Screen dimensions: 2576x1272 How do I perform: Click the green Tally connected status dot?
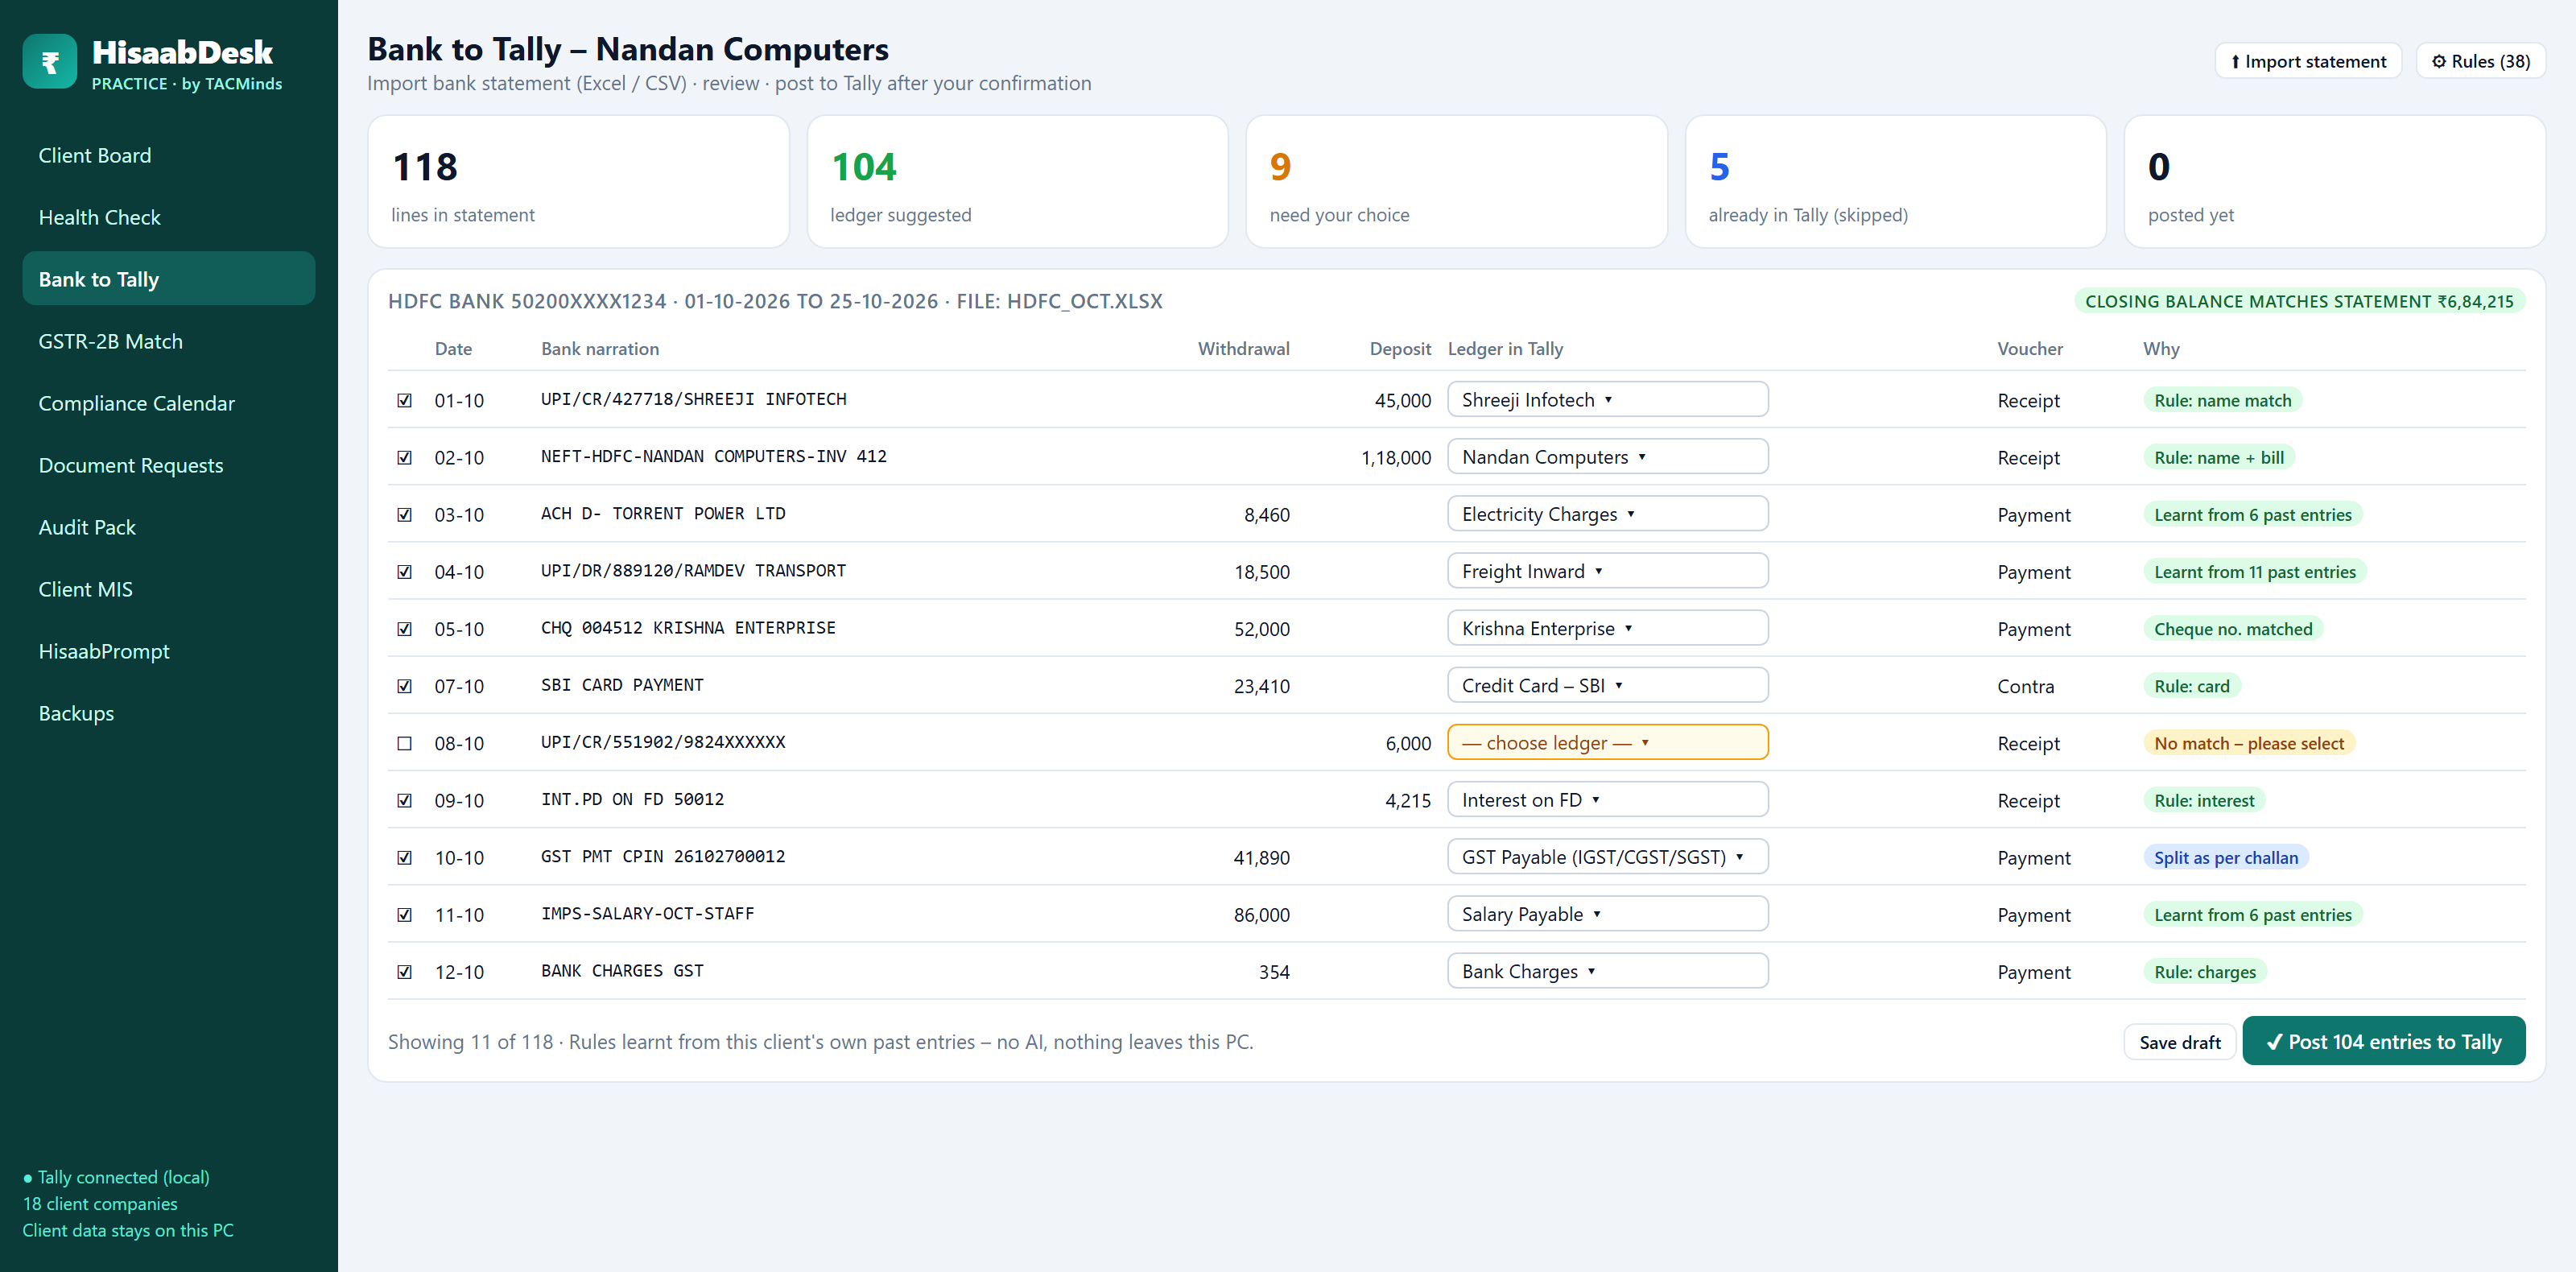click(28, 1178)
